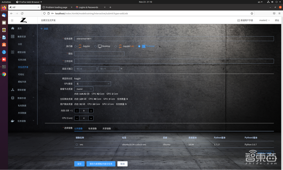Click the 工作空间 workspace input field
The height and width of the screenshot is (170, 283).
[174, 61]
